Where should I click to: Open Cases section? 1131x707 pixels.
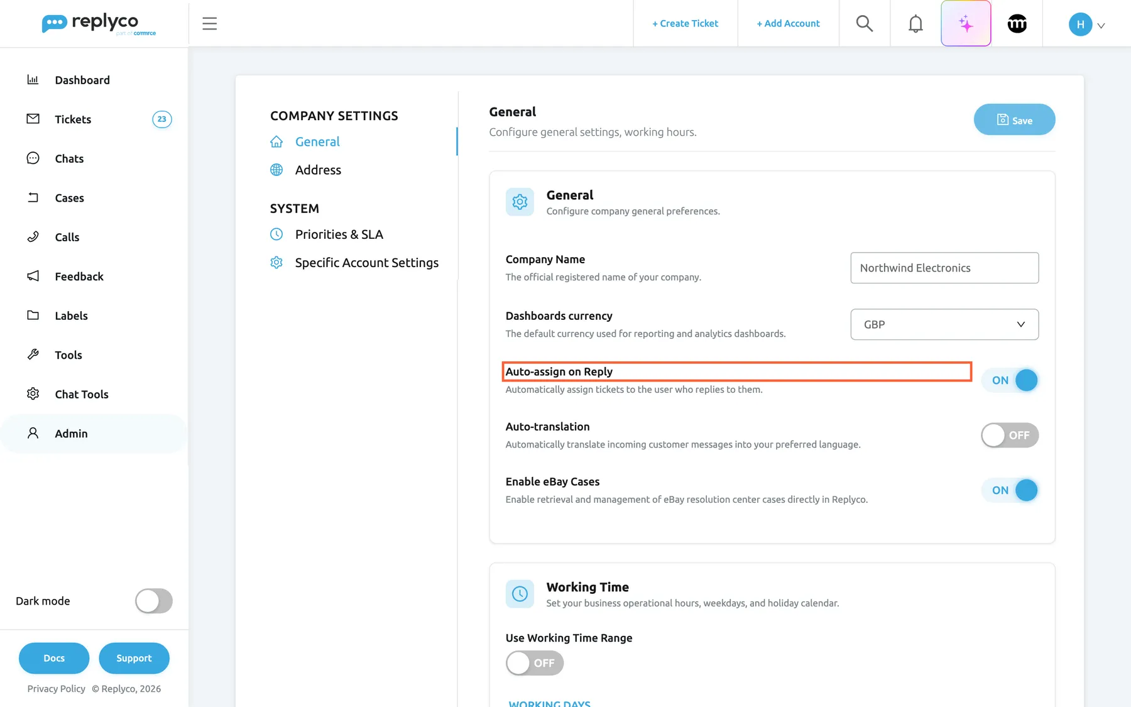click(69, 198)
